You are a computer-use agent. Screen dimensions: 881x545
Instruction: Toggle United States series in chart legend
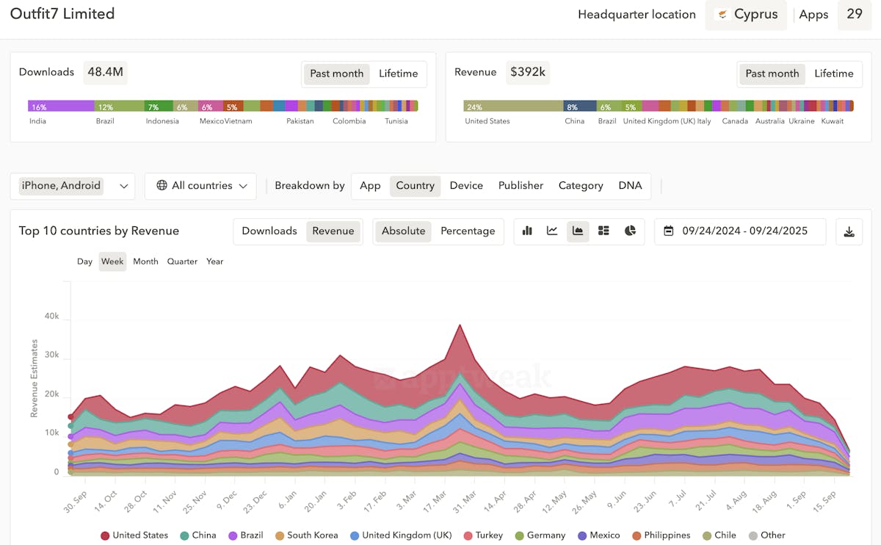(x=134, y=535)
